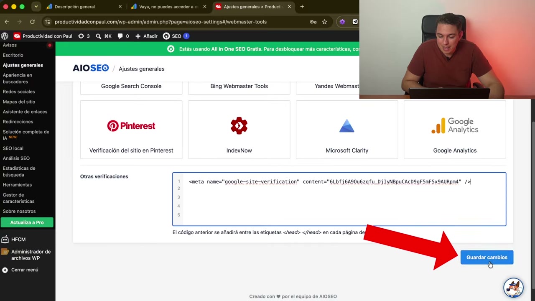This screenshot has height=301, width=535.
Task: Open Redes sociales in the sidebar
Action: 19,92
